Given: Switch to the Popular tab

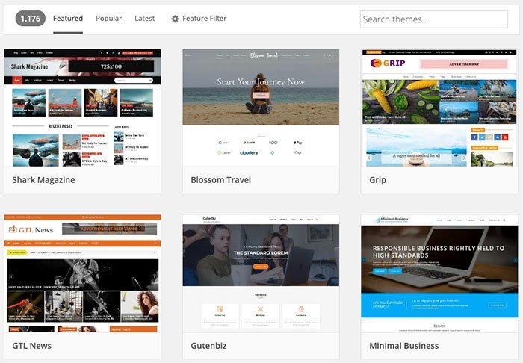Looking at the screenshot, I should point(109,19).
